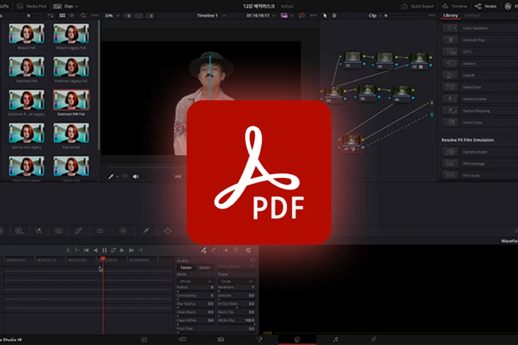
Task: Open the Media Pool panel
Action: tap(31, 6)
